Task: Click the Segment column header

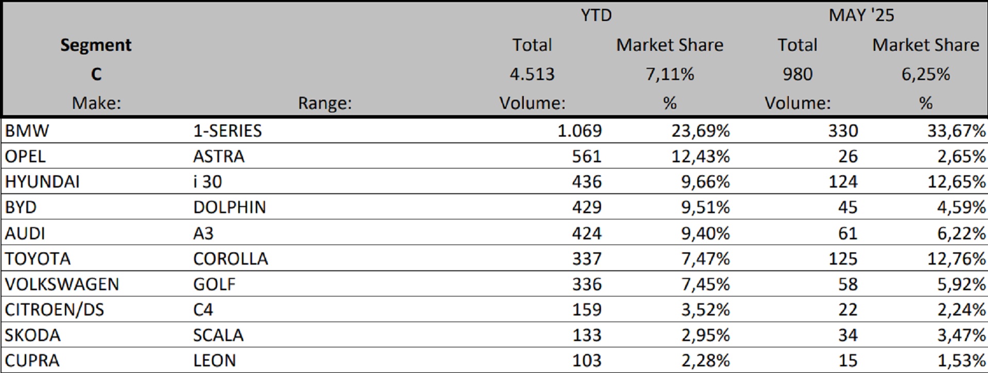Action: 96,45
